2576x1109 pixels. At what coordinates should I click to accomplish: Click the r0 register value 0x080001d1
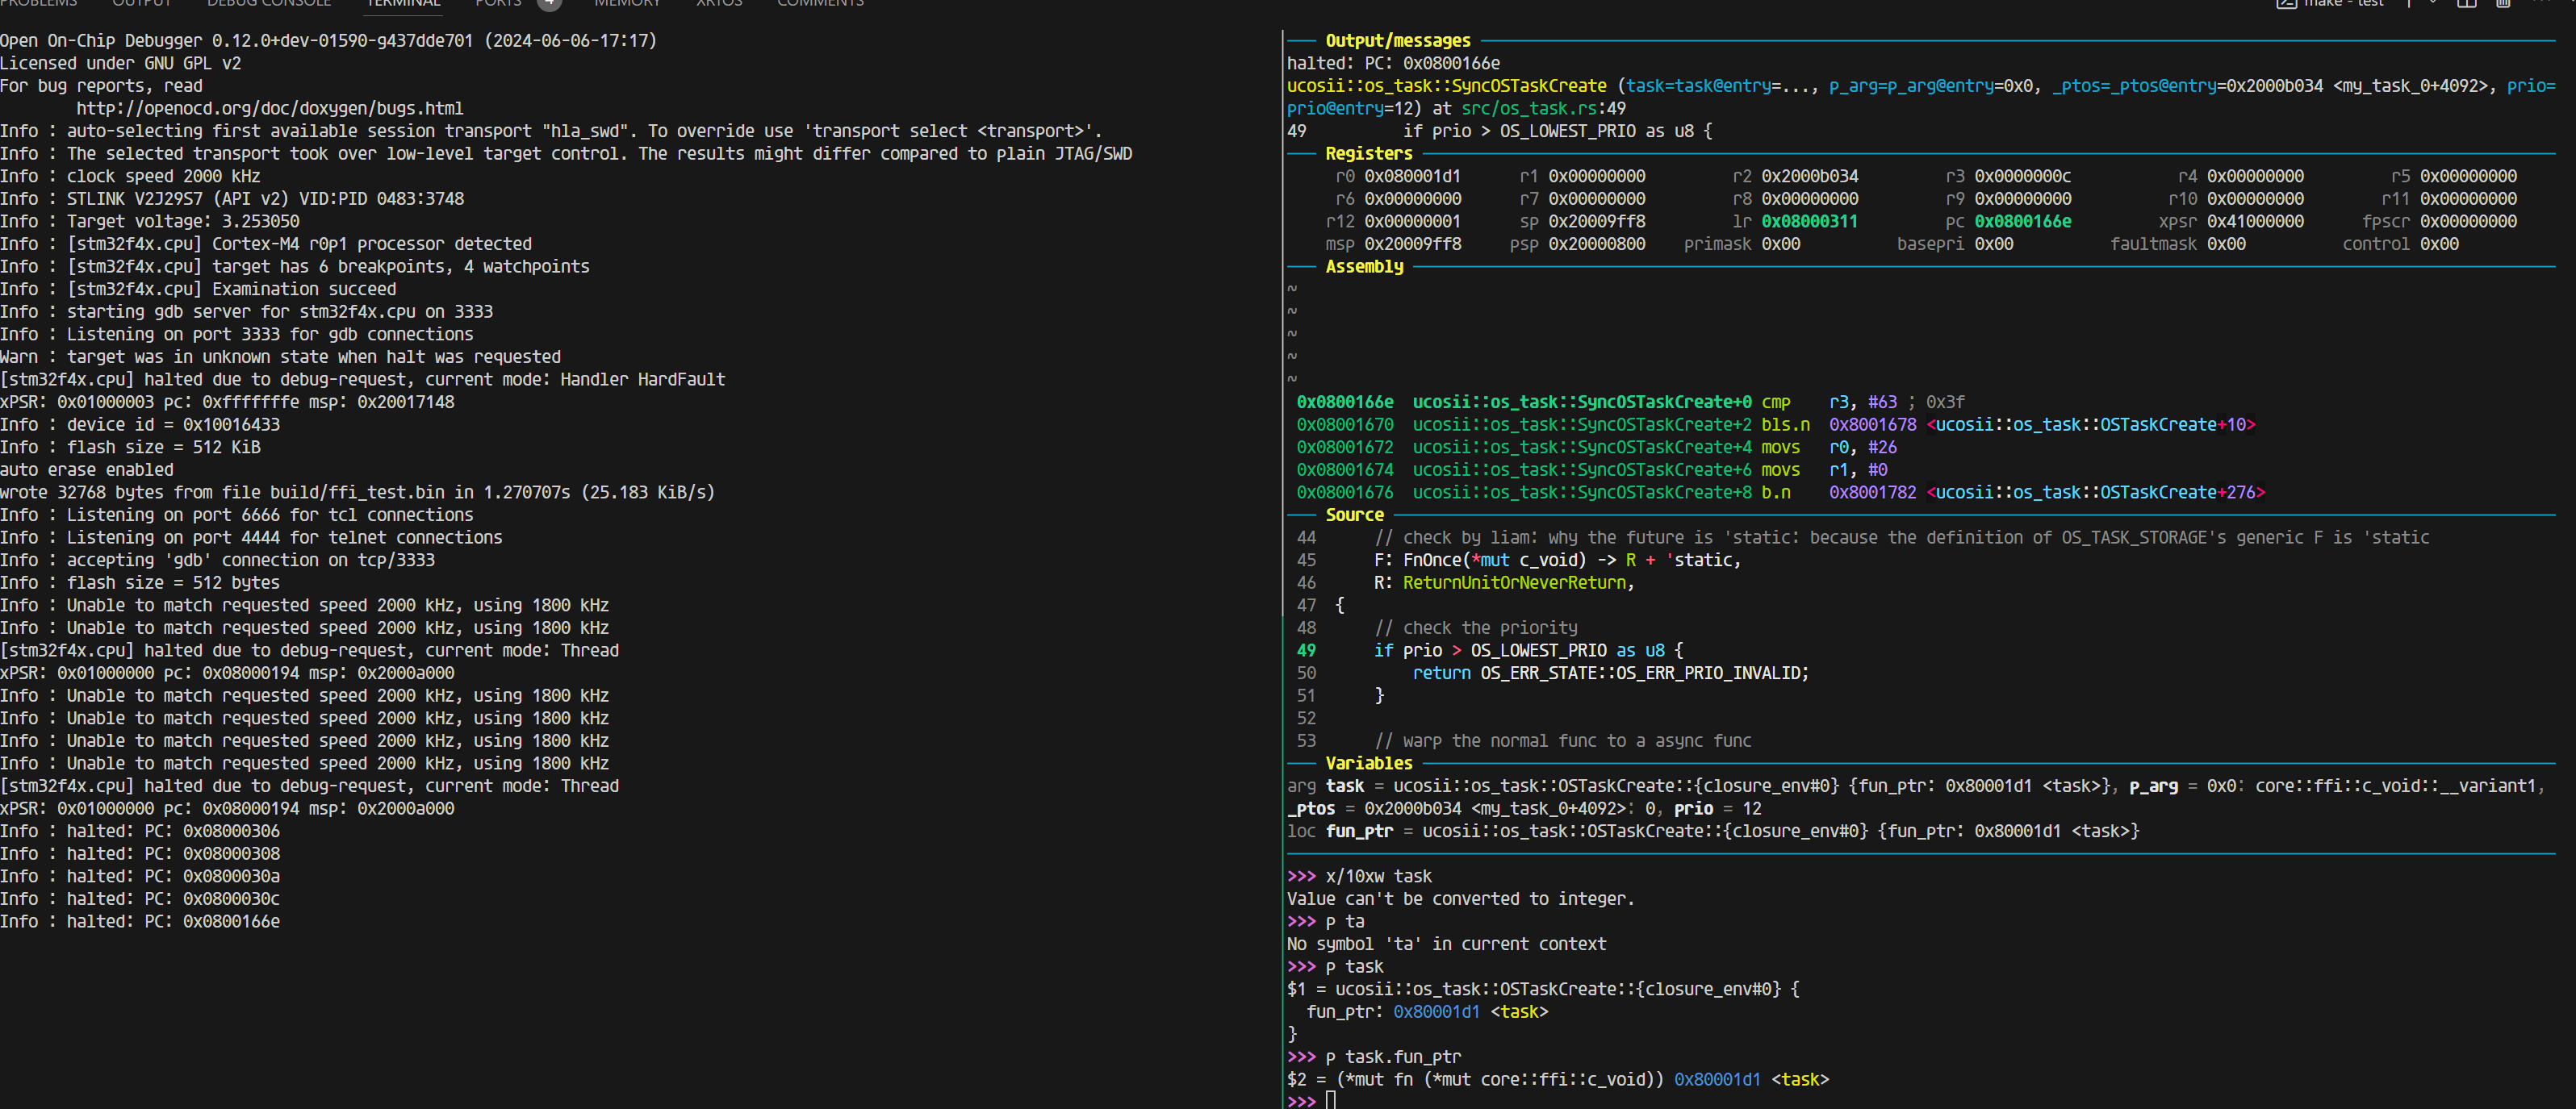click(x=1412, y=177)
